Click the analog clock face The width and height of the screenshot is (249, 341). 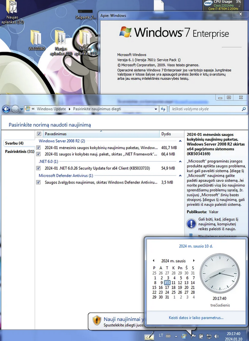pyautogui.click(x=220, y=273)
